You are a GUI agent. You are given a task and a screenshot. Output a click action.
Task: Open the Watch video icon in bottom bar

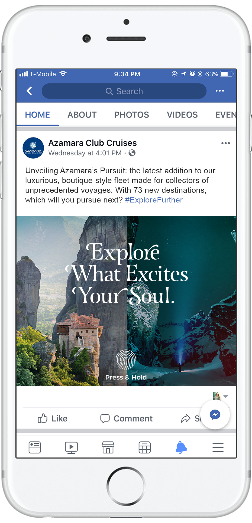pyautogui.click(x=71, y=447)
